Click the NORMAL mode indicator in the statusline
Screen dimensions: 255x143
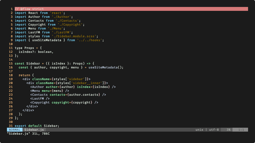pyautogui.click(x=15, y=130)
